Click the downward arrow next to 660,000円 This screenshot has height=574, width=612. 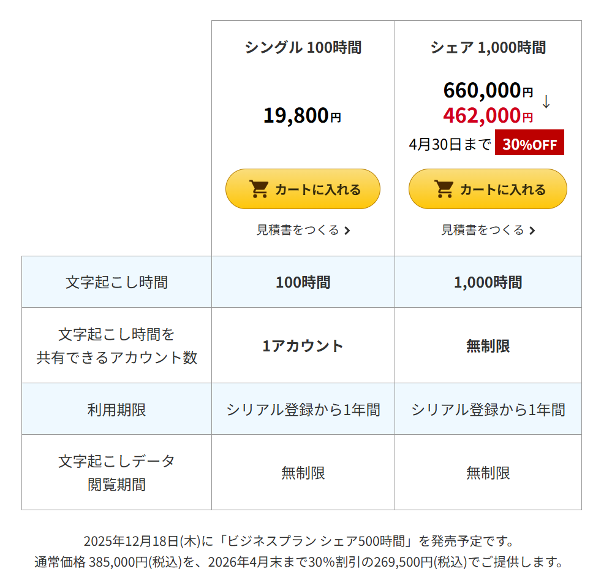pyautogui.click(x=545, y=103)
